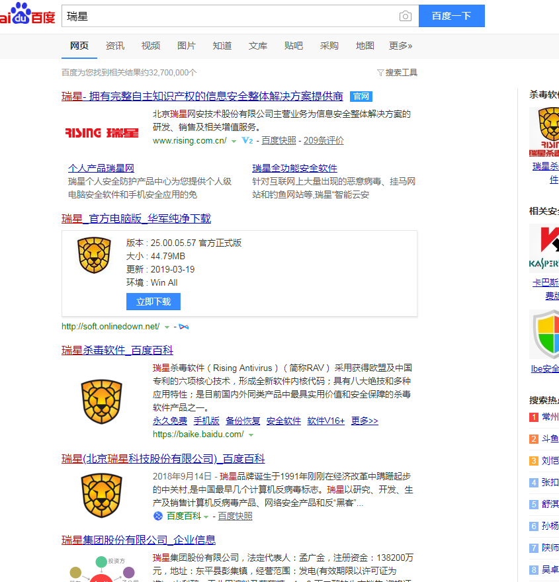
Task: Click hot search rank 2 badge
Action: (x=534, y=439)
